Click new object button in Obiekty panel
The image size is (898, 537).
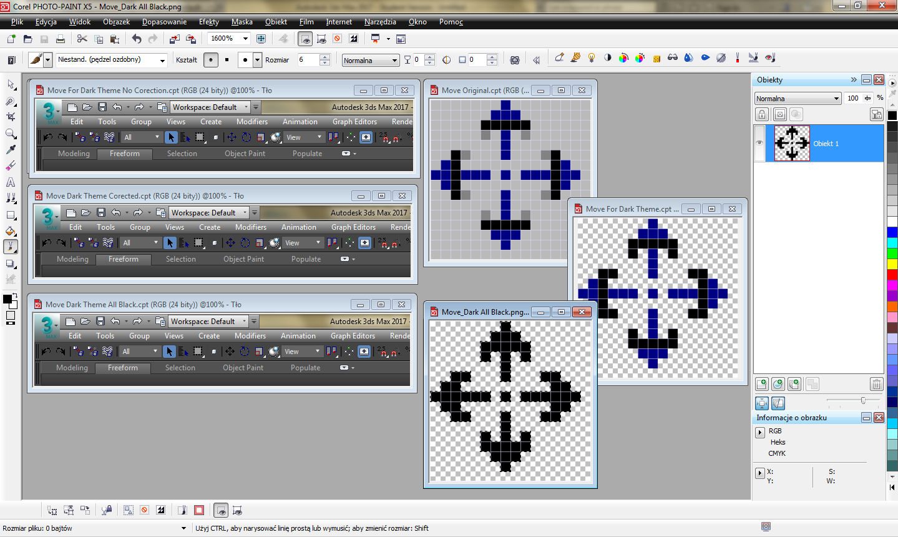[762, 384]
